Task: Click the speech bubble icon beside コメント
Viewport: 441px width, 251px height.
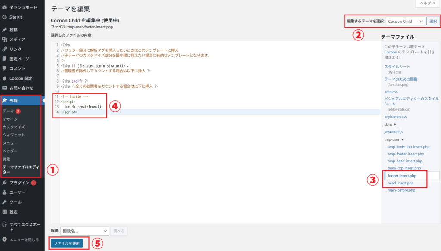Action: pos(4,68)
